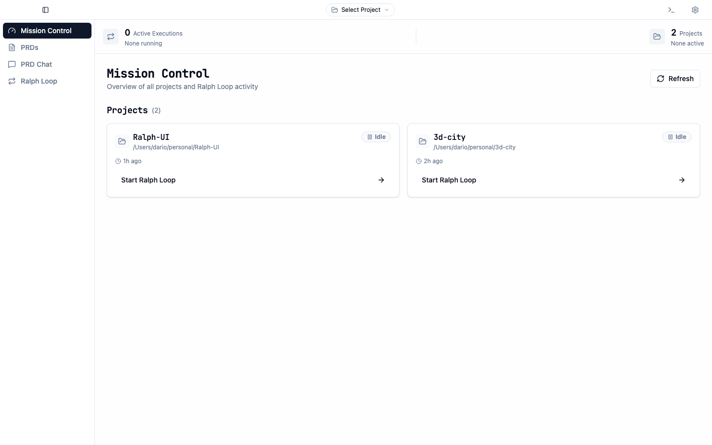Click the folder icon on the Ralph-UI card
This screenshot has width=712, height=445.
click(122, 141)
